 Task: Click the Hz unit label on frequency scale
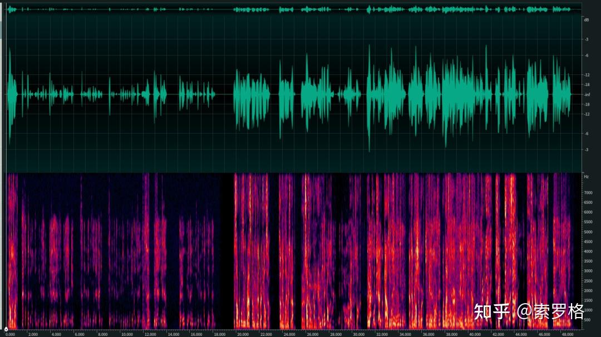[x=586, y=177]
